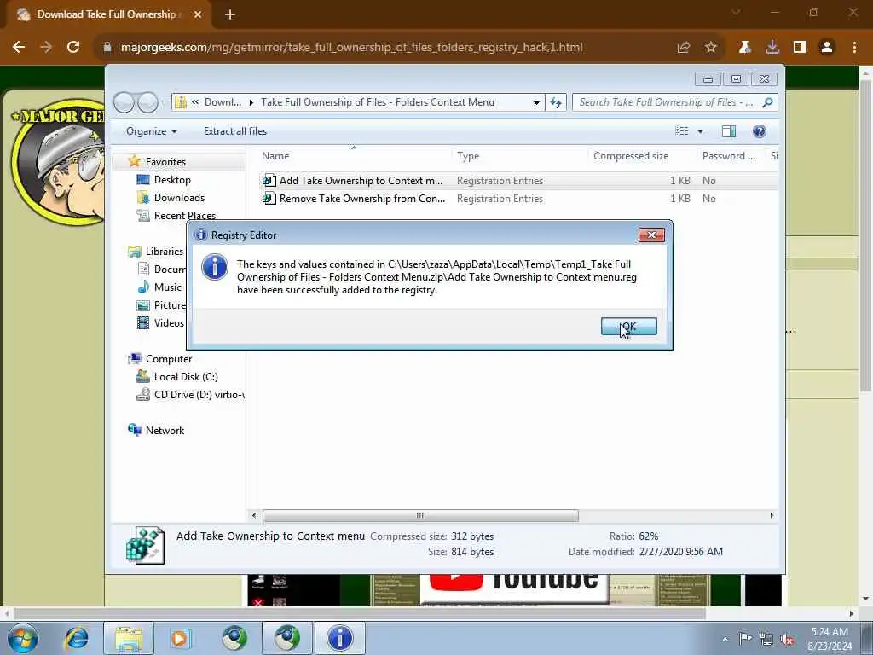
Task: Open Libraries in navigation pane
Action: point(165,252)
